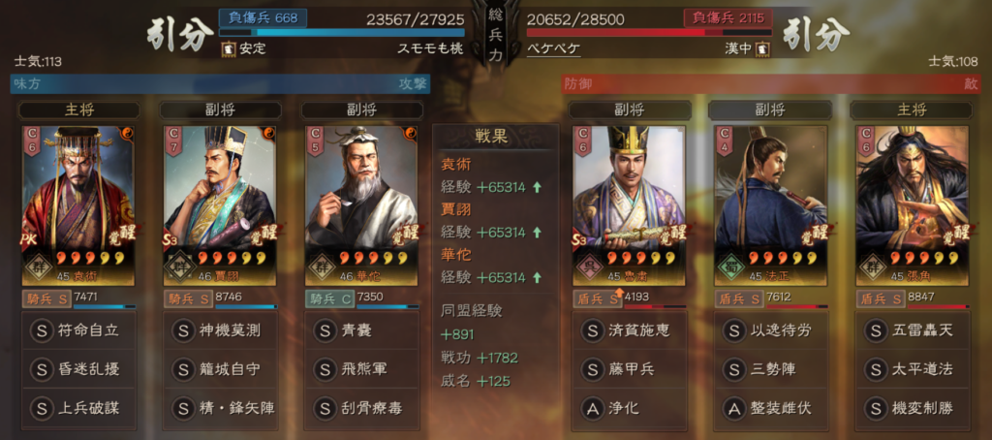Click the 負傷兵 2115 wounded badge
Screen dimensions: 992x440
tap(728, 17)
